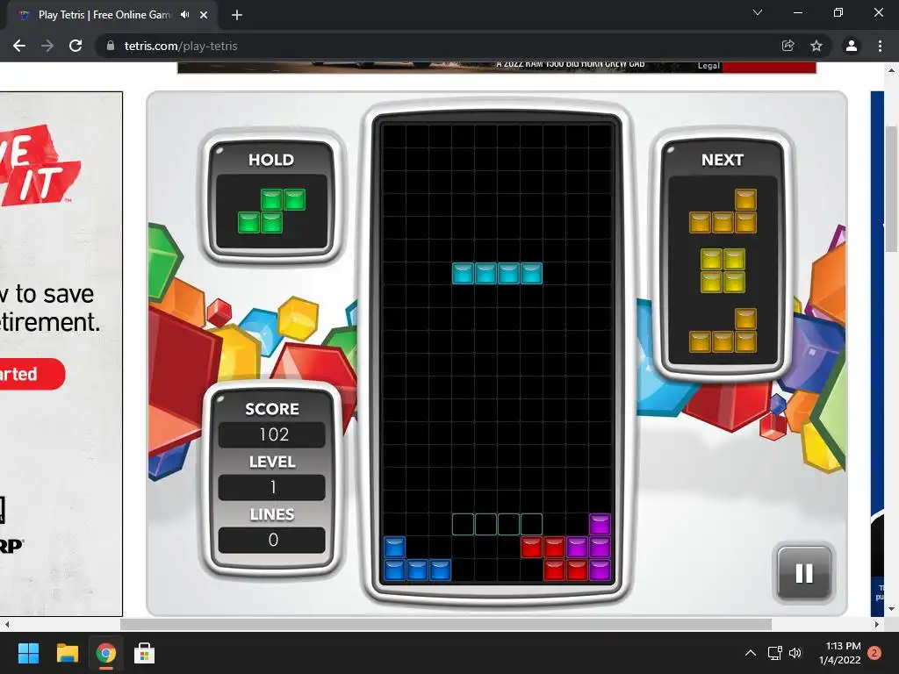
Task: Show hidden system tray icons
Action: coord(750,653)
